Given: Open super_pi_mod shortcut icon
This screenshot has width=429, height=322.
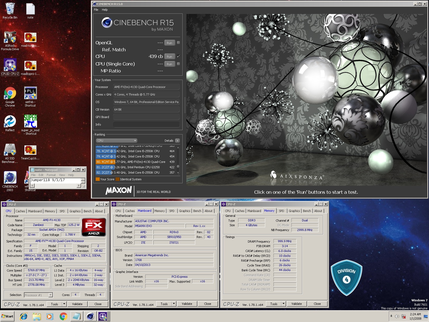Looking at the screenshot, I should coord(30,125).
